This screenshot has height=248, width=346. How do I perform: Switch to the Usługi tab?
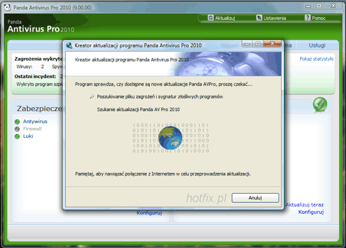[x=317, y=45]
